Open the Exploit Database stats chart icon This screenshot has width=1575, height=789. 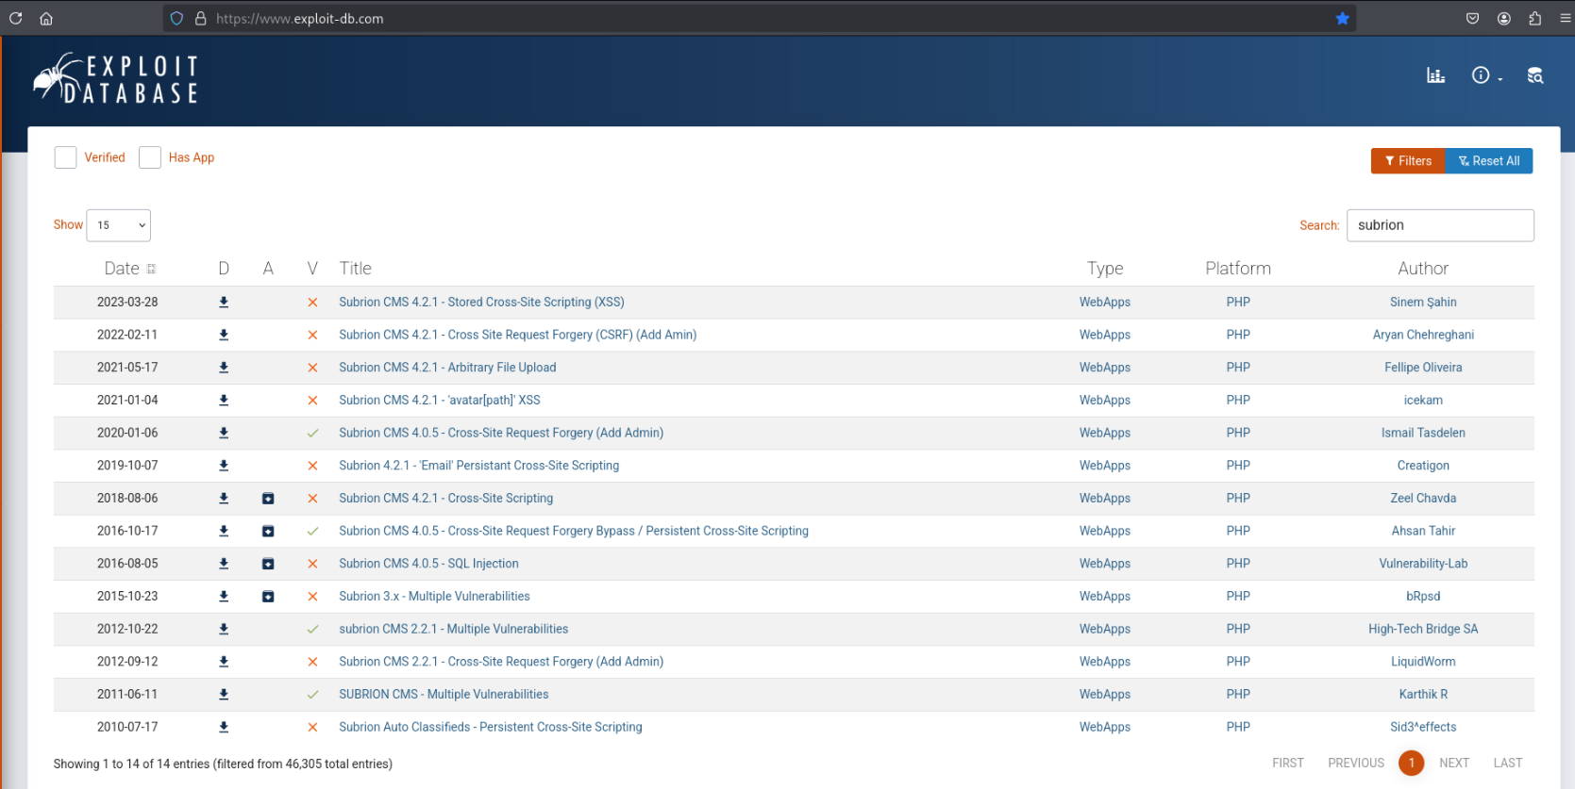click(1435, 75)
